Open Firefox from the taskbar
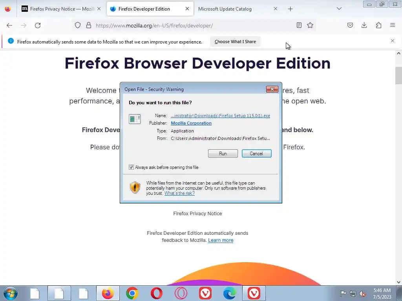Image resolution: width=402 pixels, height=301 pixels. click(108, 293)
